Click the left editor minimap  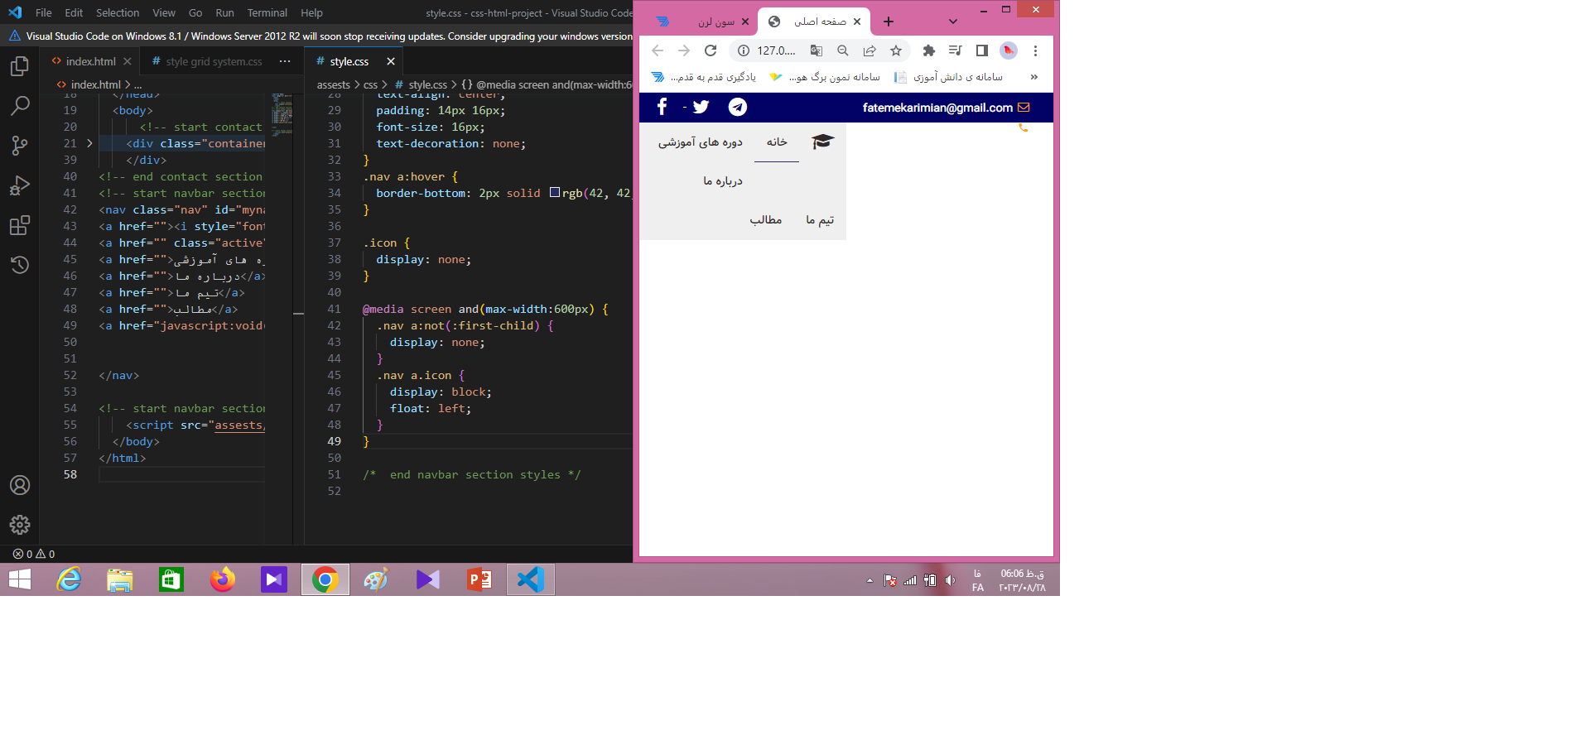282,114
